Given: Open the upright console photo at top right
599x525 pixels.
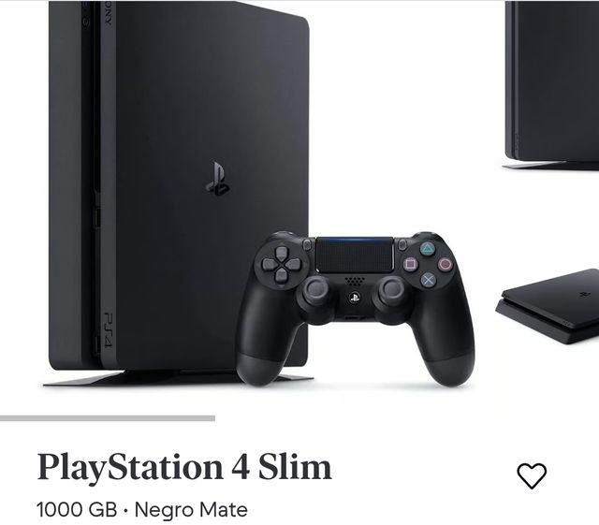Looking at the screenshot, I should click(551, 85).
